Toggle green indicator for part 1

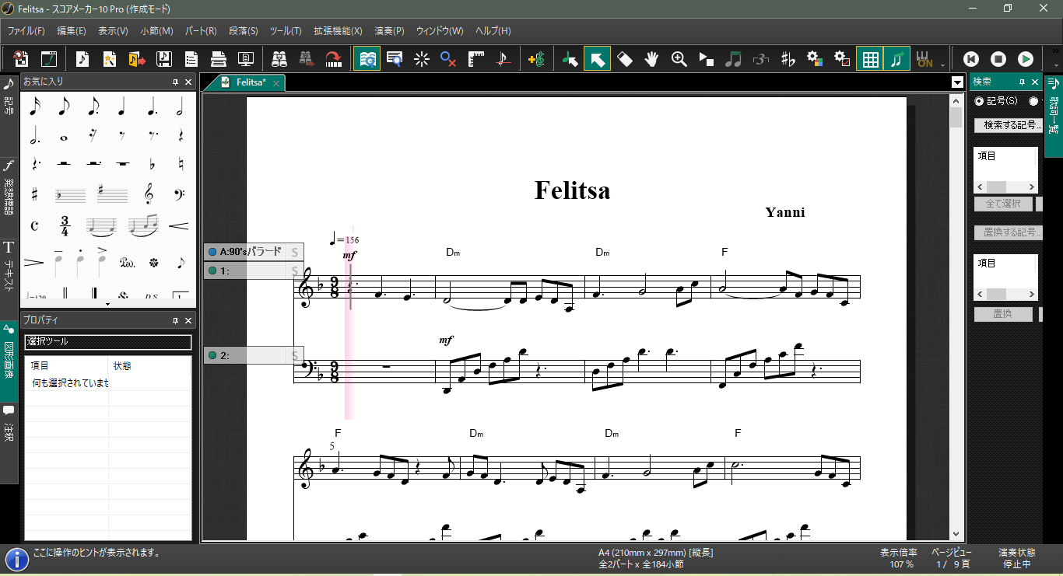[212, 271]
